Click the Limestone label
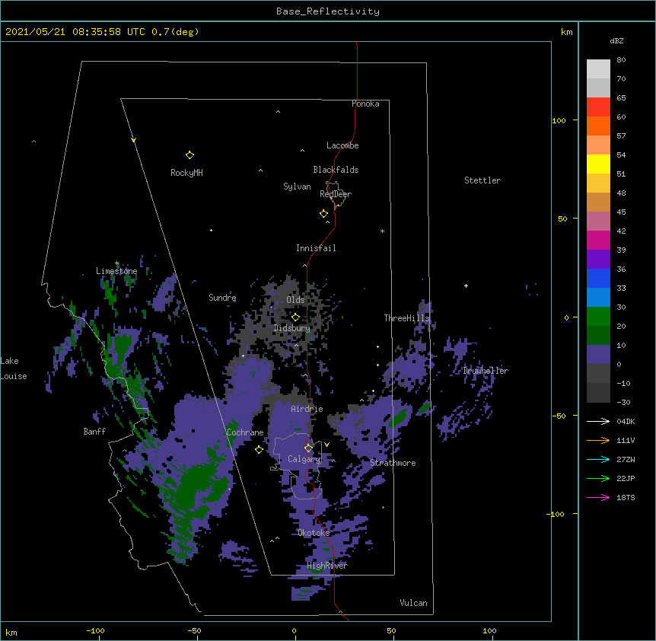Screen dimensions: 656x641 (x=116, y=271)
